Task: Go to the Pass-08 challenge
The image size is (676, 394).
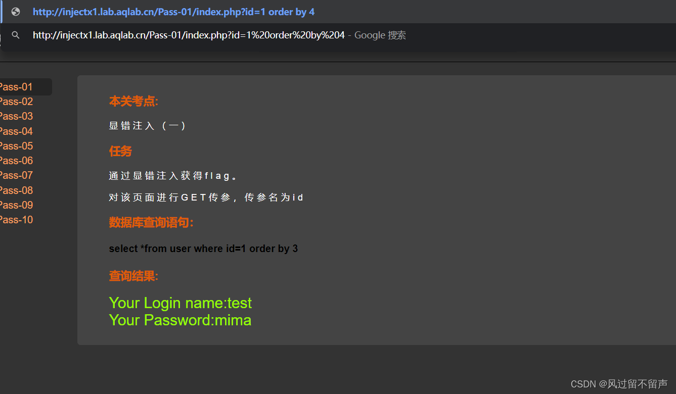Action: pos(16,190)
